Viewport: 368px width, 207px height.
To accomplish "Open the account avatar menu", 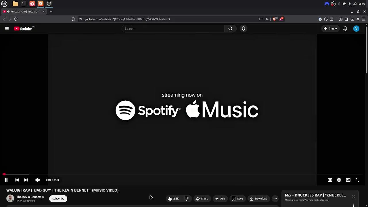I will 356,28.
